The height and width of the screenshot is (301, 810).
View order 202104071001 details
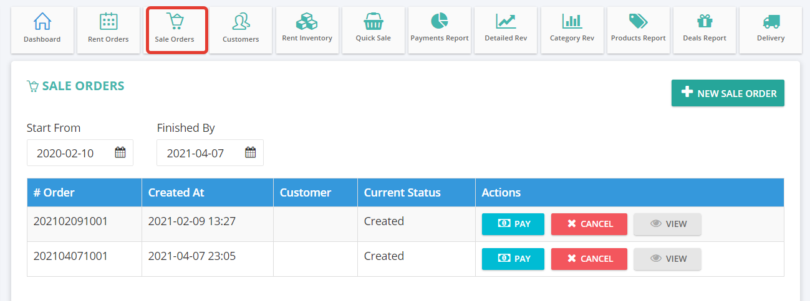click(x=668, y=259)
